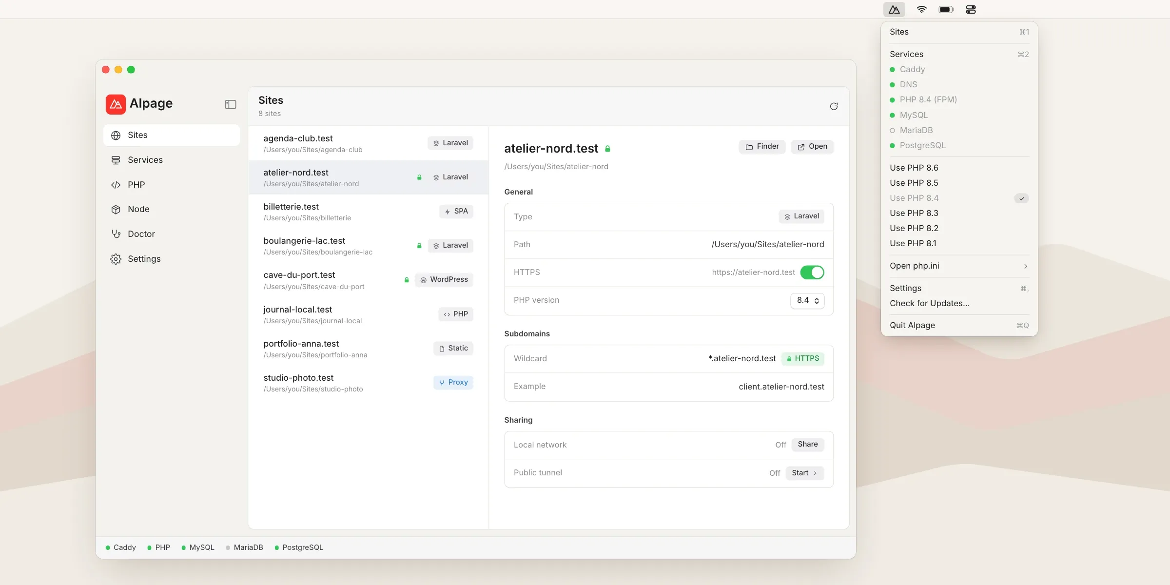This screenshot has height=585, width=1170.
Task: Open the Node cube sidebar item
Action: pyautogui.click(x=172, y=209)
